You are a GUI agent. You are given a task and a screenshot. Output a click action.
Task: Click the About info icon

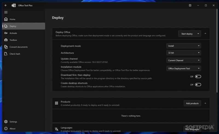[x=6, y=129]
